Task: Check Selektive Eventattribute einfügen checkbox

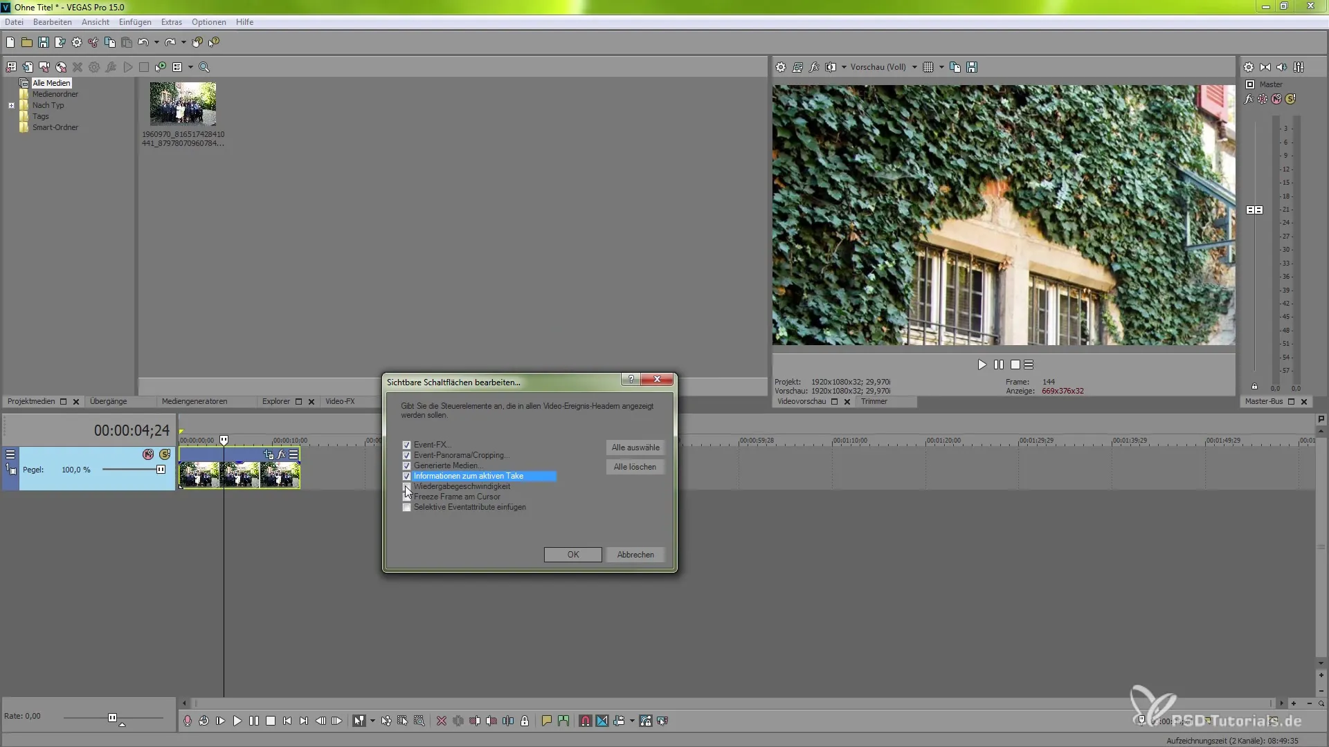Action: point(406,507)
